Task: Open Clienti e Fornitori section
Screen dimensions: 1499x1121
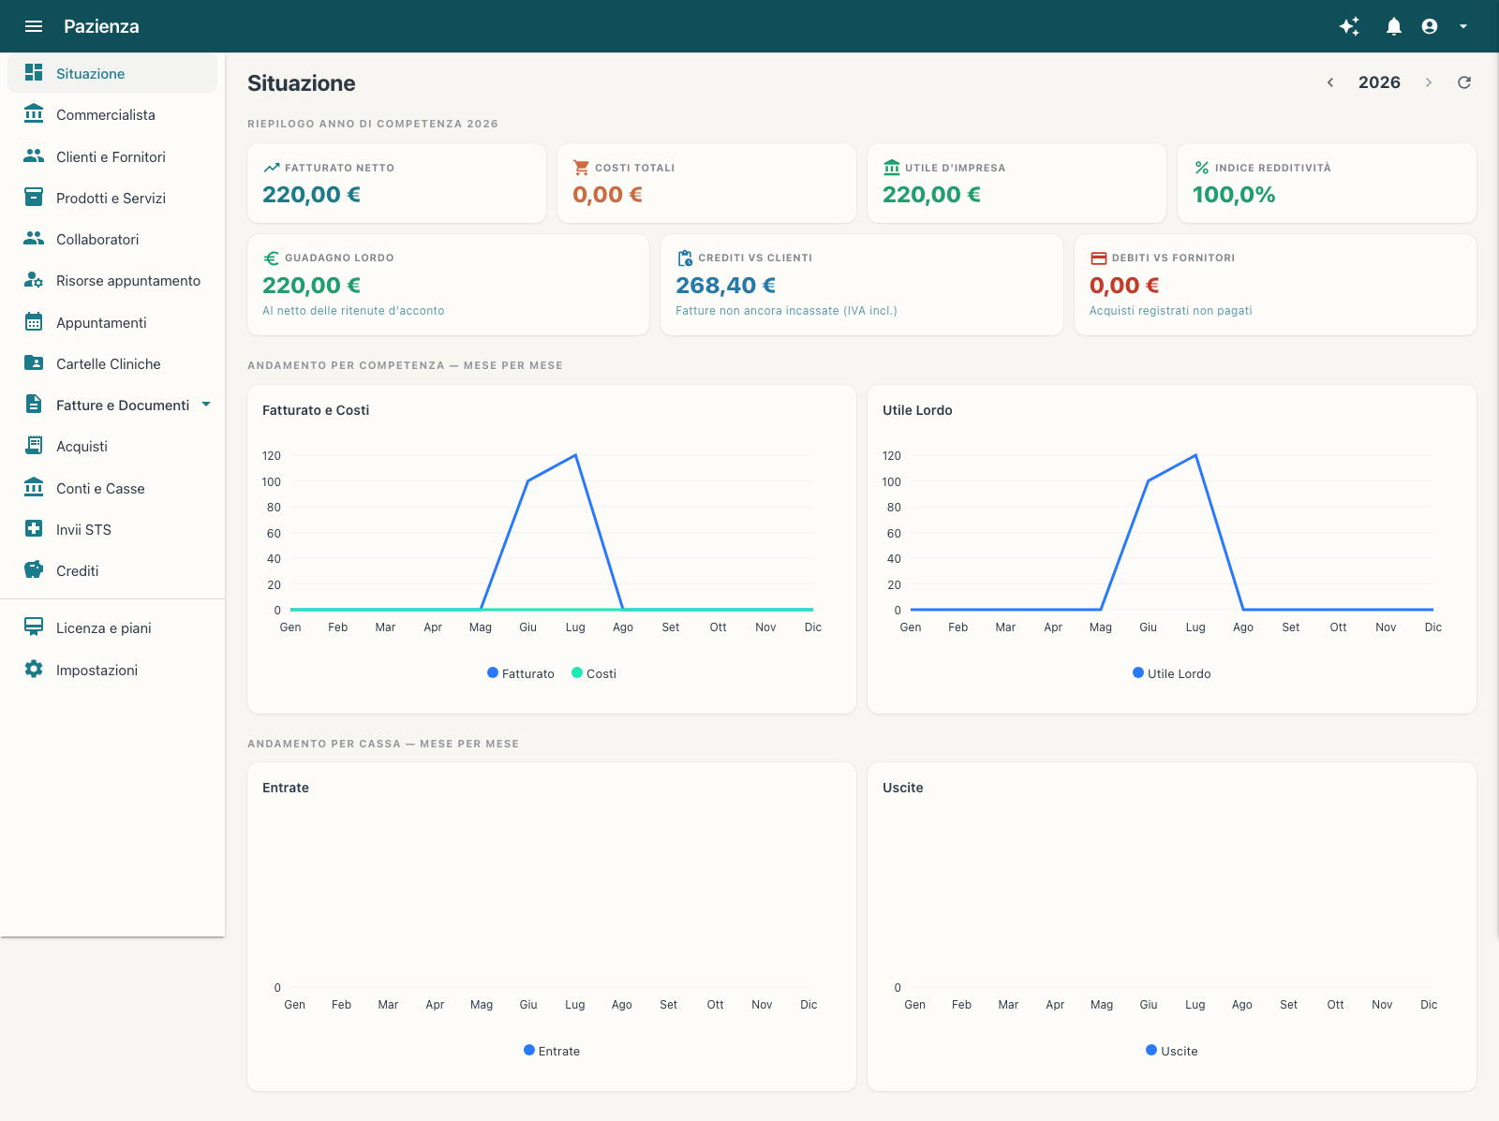Action: click(x=112, y=156)
